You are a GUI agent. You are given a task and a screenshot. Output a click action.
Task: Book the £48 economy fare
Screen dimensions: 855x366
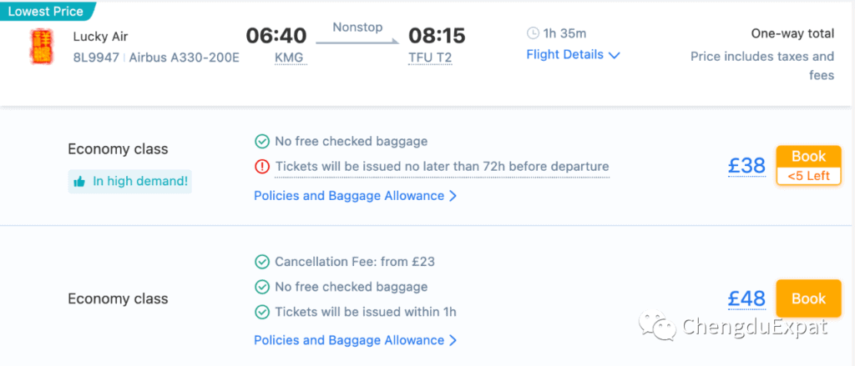808,298
